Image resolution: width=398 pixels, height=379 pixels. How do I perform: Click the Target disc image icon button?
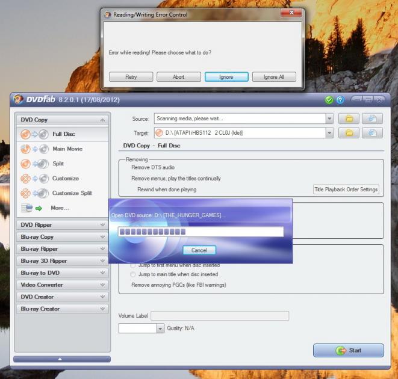click(x=372, y=133)
